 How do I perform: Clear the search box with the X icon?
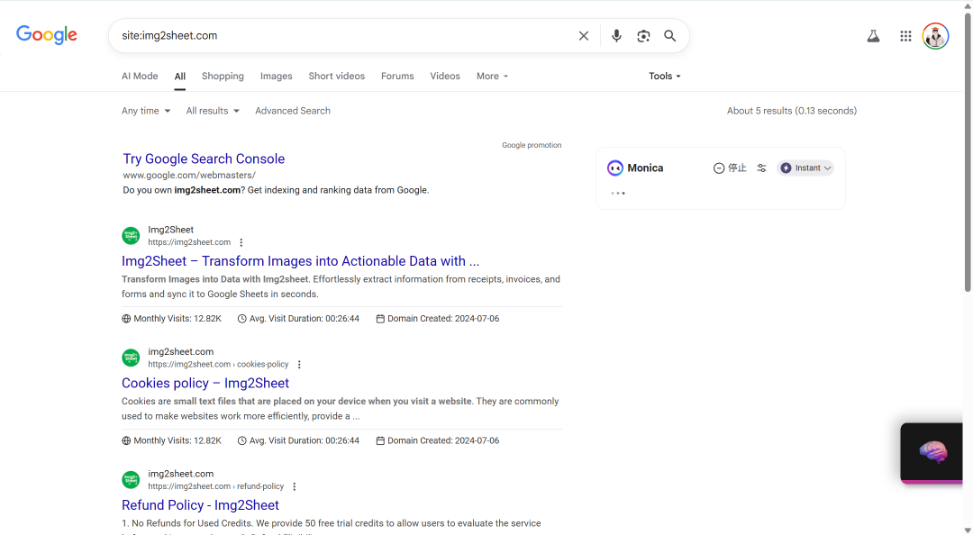pos(583,36)
